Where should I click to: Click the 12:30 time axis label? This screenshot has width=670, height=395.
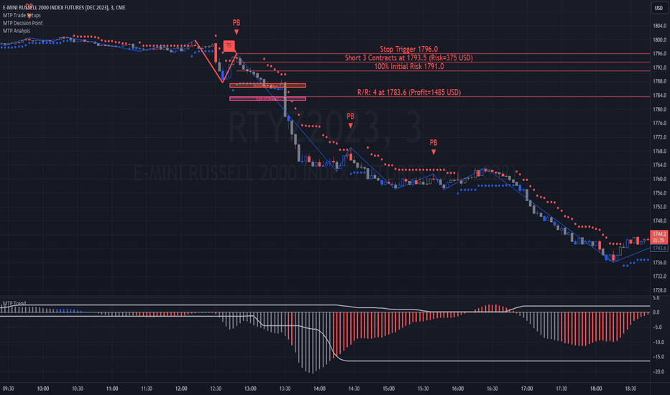click(216, 389)
